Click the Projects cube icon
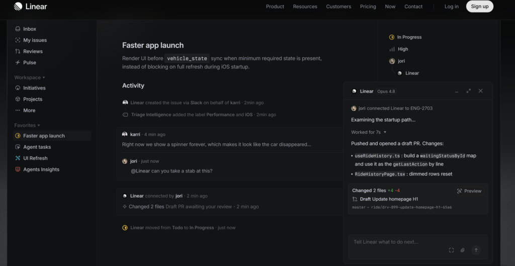The width and height of the screenshot is (515, 266). (18, 99)
